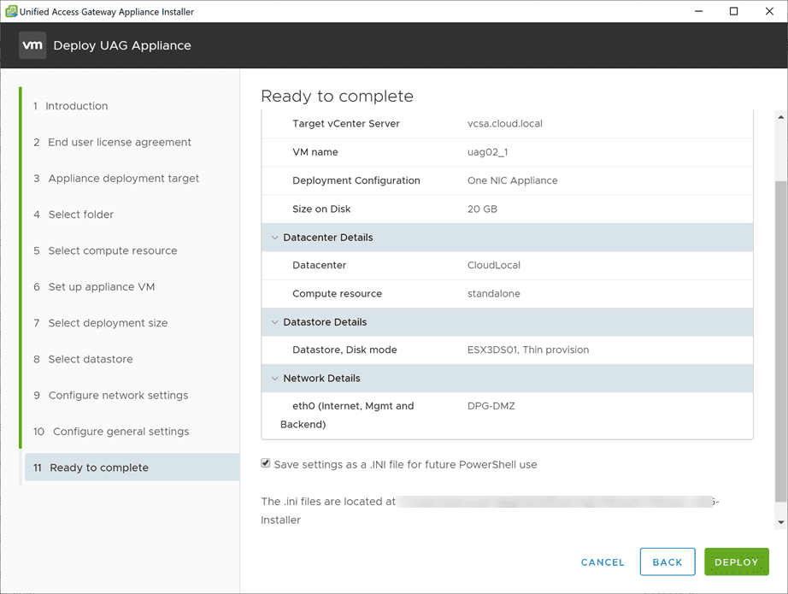This screenshot has width=788, height=594.
Task: Jump to Select folder step
Action: click(x=80, y=215)
